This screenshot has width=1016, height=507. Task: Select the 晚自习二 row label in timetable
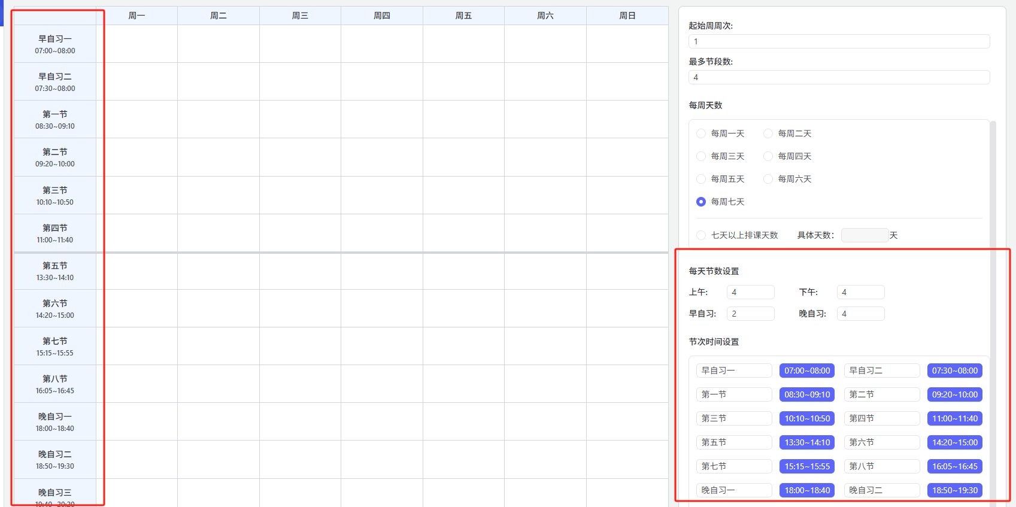(x=55, y=460)
